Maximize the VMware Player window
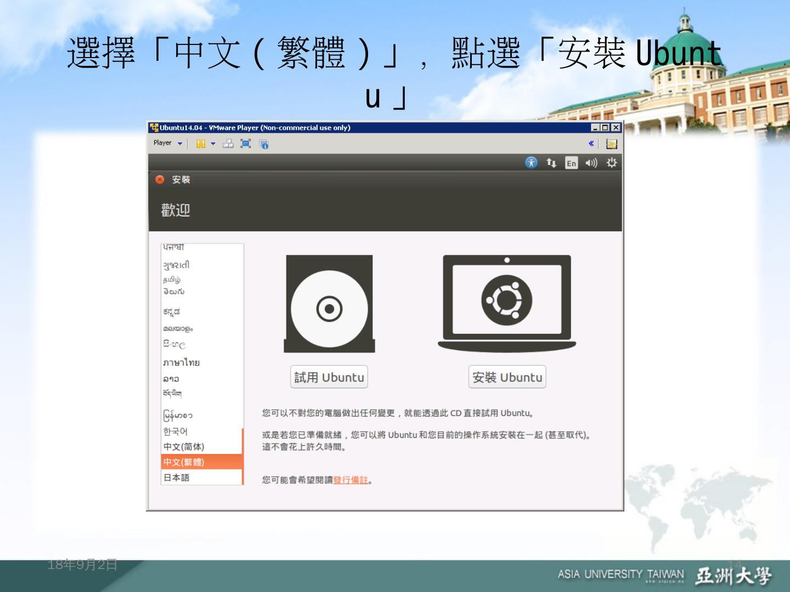The height and width of the screenshot is (592, 790). point(605,128)
